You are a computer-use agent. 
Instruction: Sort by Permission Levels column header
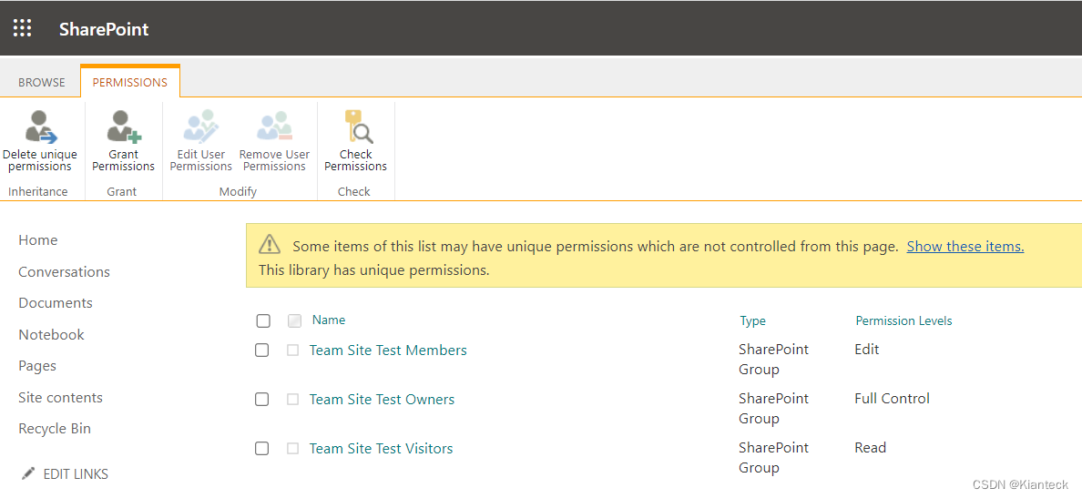tap(904, 320)
